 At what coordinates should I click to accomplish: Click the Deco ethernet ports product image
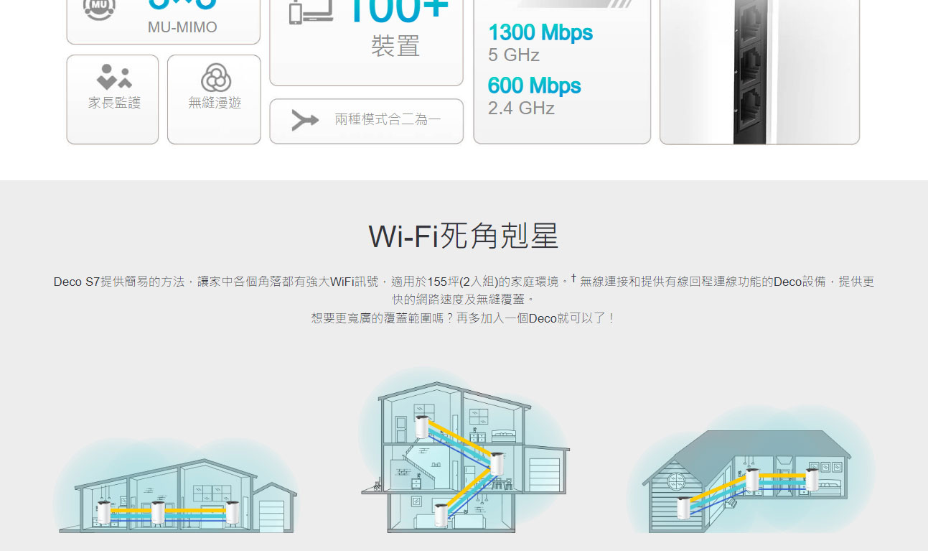(x=759, y=72)
